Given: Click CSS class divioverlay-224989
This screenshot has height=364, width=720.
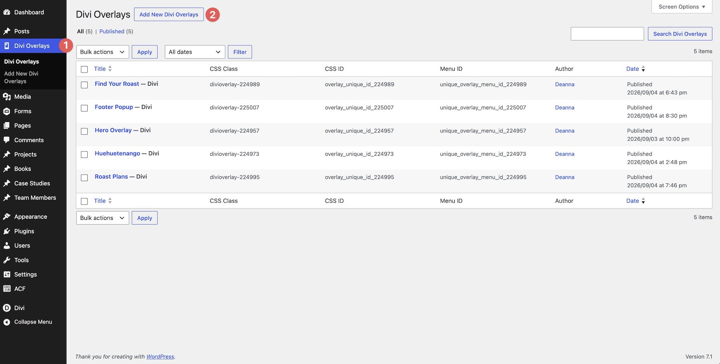Looking at the screenshot, I should click(235, 84).
